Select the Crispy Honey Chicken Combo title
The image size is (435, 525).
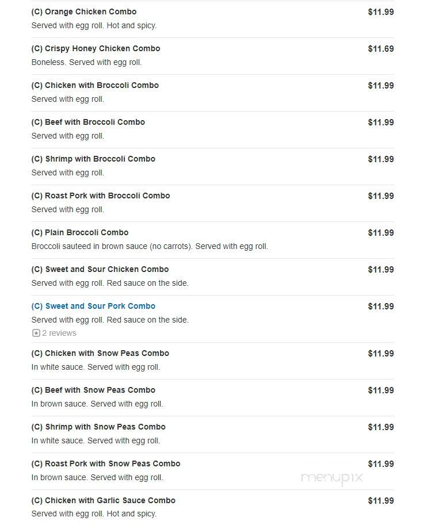tap(96, 48)
